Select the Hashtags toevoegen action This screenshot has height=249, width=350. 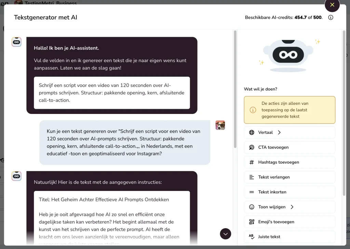tap(290, 162)
